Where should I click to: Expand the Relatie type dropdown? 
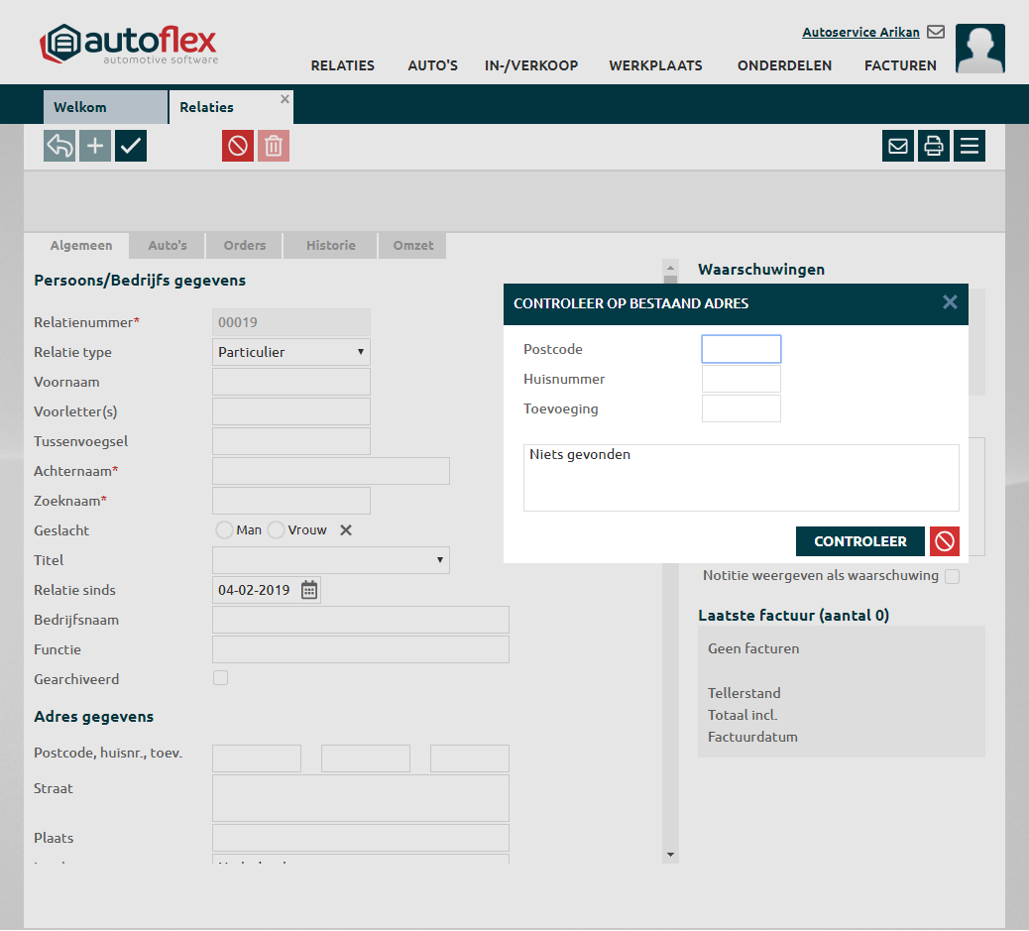click(x=291, y=352)
